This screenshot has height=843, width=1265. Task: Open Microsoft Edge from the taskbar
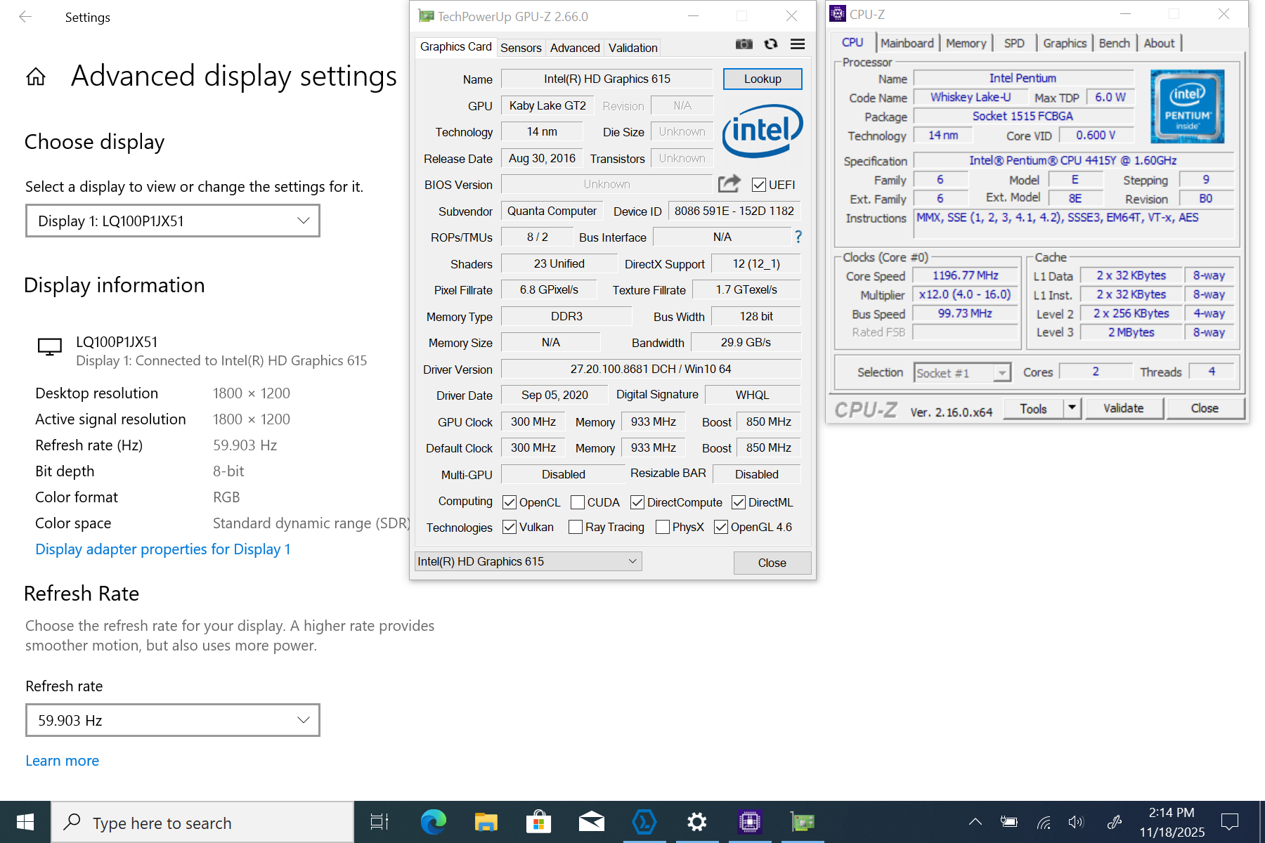[433, 822]
